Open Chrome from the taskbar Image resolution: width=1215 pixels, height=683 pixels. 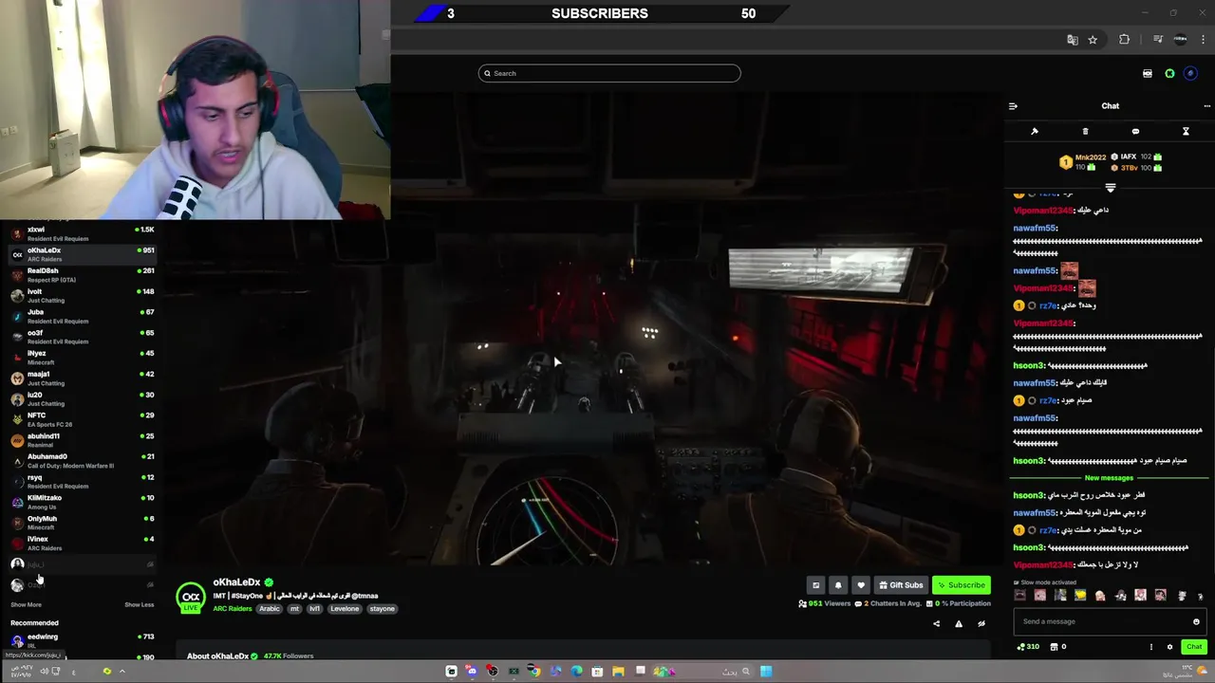click(x=534, y=672)
